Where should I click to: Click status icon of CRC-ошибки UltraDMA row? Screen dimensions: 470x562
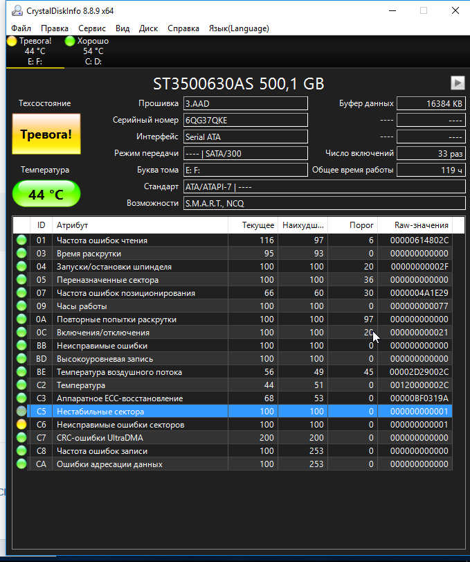point(21,437)
